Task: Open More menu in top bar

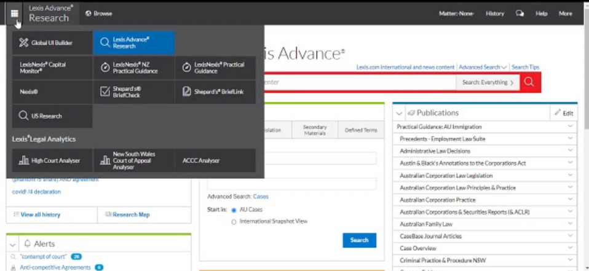Action: pyautogui.click(x=566, y=14)
